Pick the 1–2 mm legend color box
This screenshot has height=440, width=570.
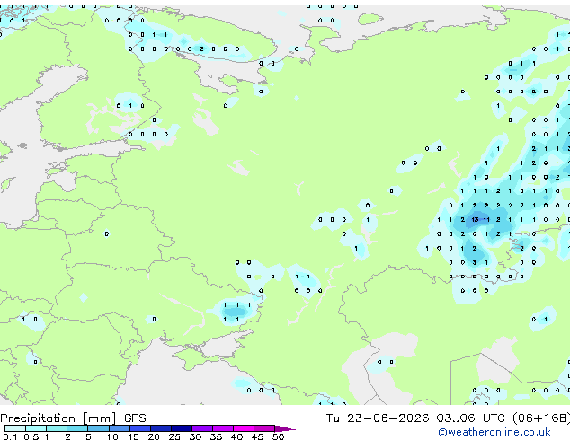click(57, 428)
